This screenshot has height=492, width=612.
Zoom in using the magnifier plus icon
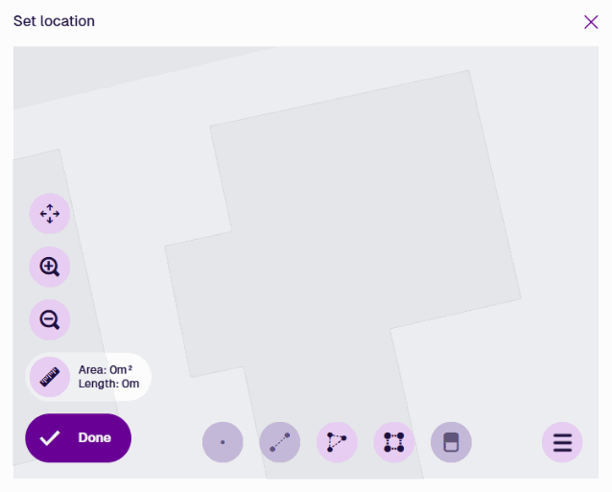50,267
